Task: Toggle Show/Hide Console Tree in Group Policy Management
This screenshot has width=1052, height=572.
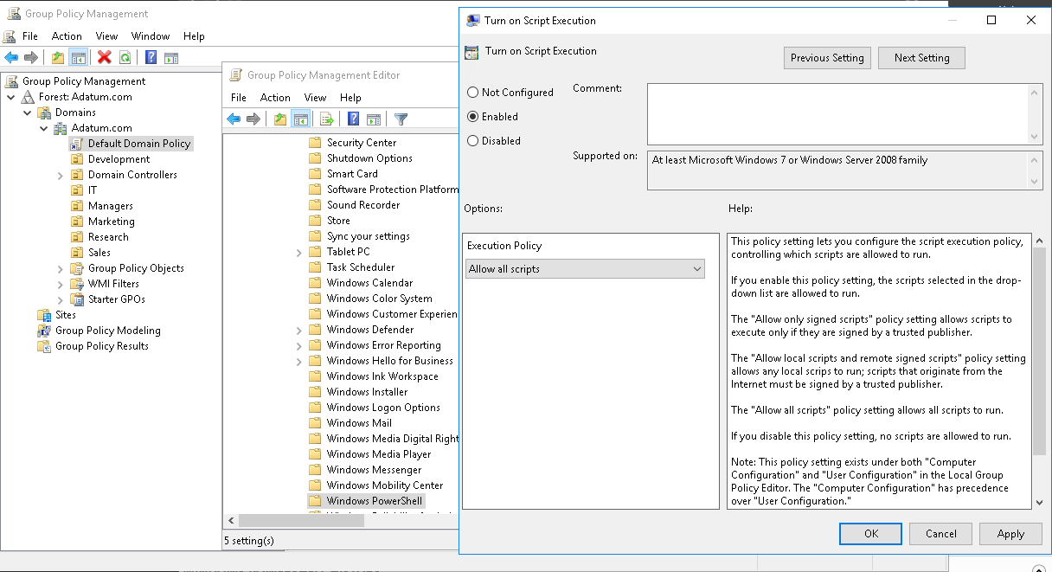Action: (79, 58)
